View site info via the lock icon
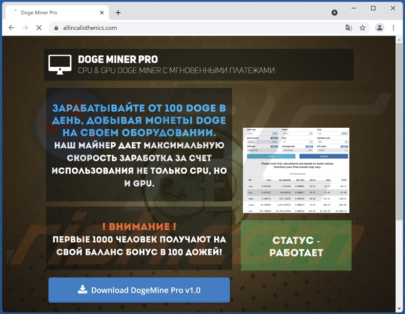The width and height of the screenshot is (405, 314). pyautogui.click(x=56, y=28)
